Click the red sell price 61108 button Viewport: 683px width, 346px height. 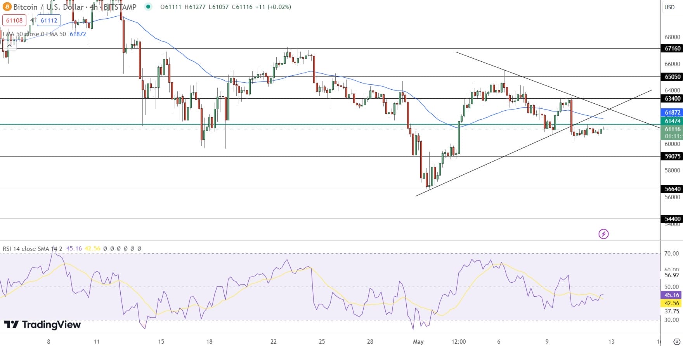point(14,20)
